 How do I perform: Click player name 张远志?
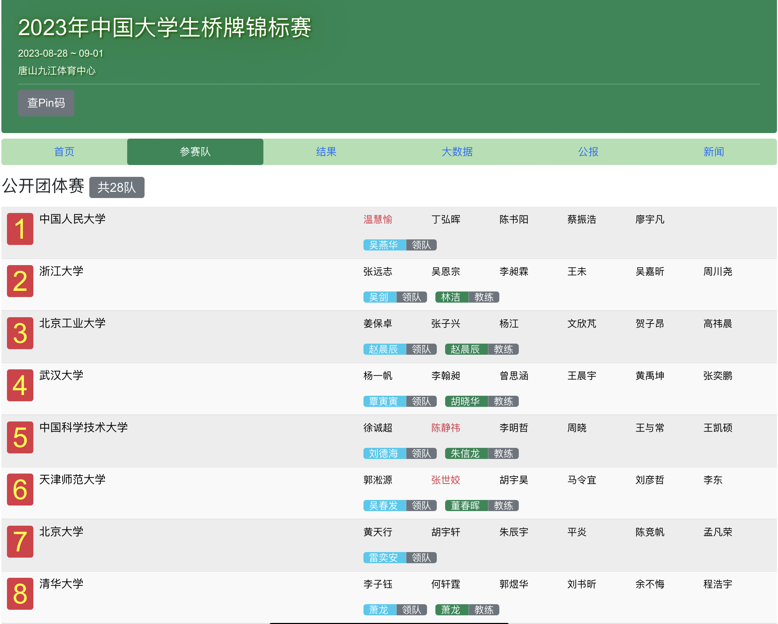378,271
